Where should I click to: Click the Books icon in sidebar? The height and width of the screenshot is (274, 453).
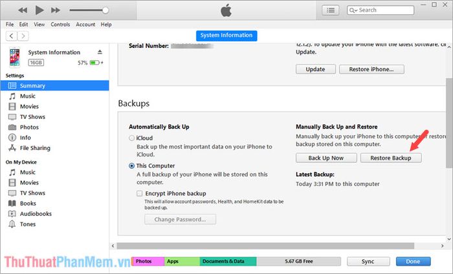[x=12, y=204]
